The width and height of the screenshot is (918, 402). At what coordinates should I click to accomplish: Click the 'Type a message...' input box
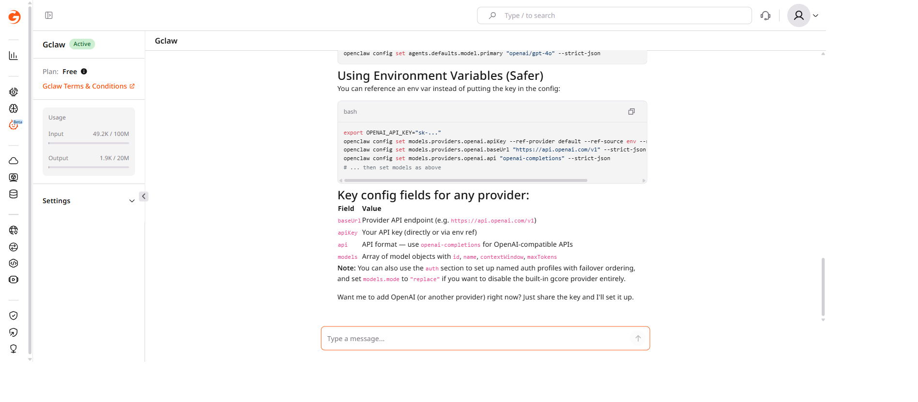(485, 338)
